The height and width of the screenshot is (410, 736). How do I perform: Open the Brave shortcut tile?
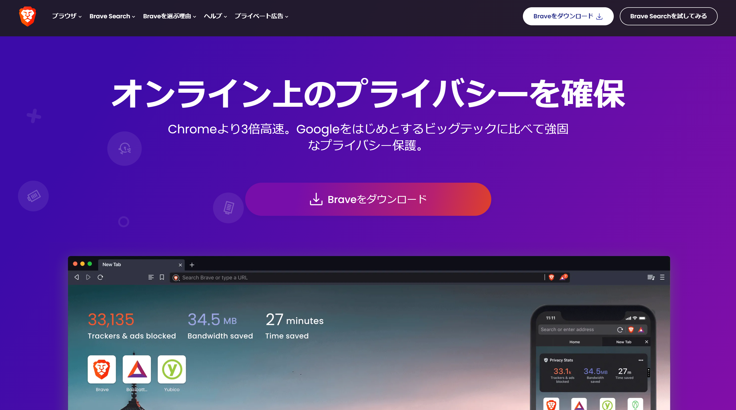[102, 369]
